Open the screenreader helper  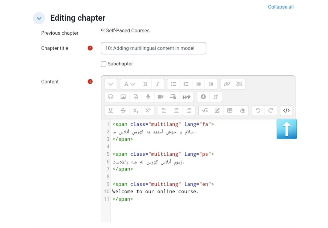pyautogui.click(x=216, y=97)
